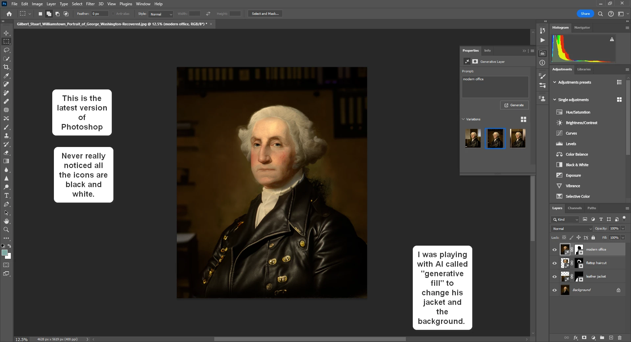Select the Crop tool
The image size is (631, 342).
6,67
